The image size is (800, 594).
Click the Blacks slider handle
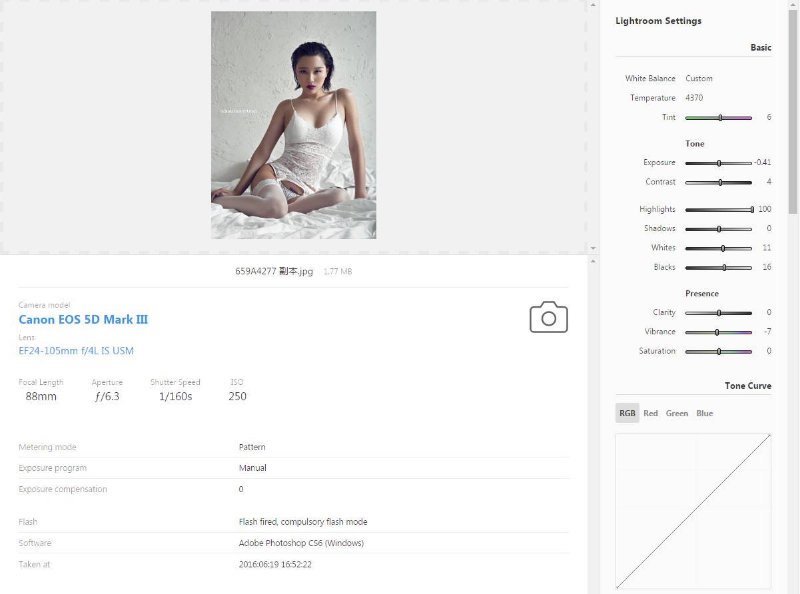coord(724,268)
